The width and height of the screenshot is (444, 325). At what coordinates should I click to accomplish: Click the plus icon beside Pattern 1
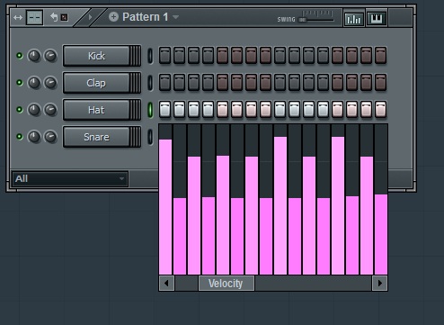click(x=113, y=17)
